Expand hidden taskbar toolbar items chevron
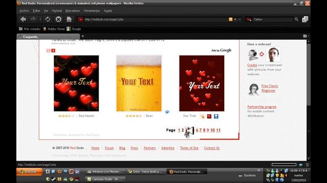The image size is (327, 183). click(x=259, y=170)
